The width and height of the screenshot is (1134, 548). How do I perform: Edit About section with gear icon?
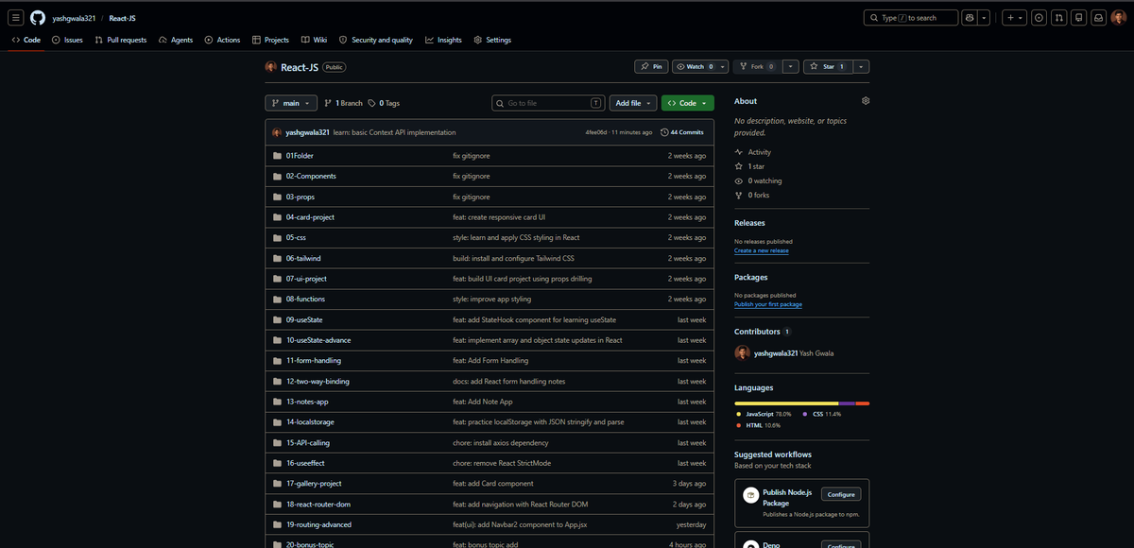(866, 100)
